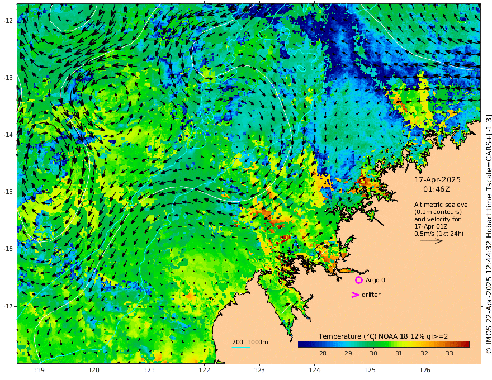Click the cyan 200m depth contour legend line
Viewport: 492px width, 380px height.
point(240,347)
